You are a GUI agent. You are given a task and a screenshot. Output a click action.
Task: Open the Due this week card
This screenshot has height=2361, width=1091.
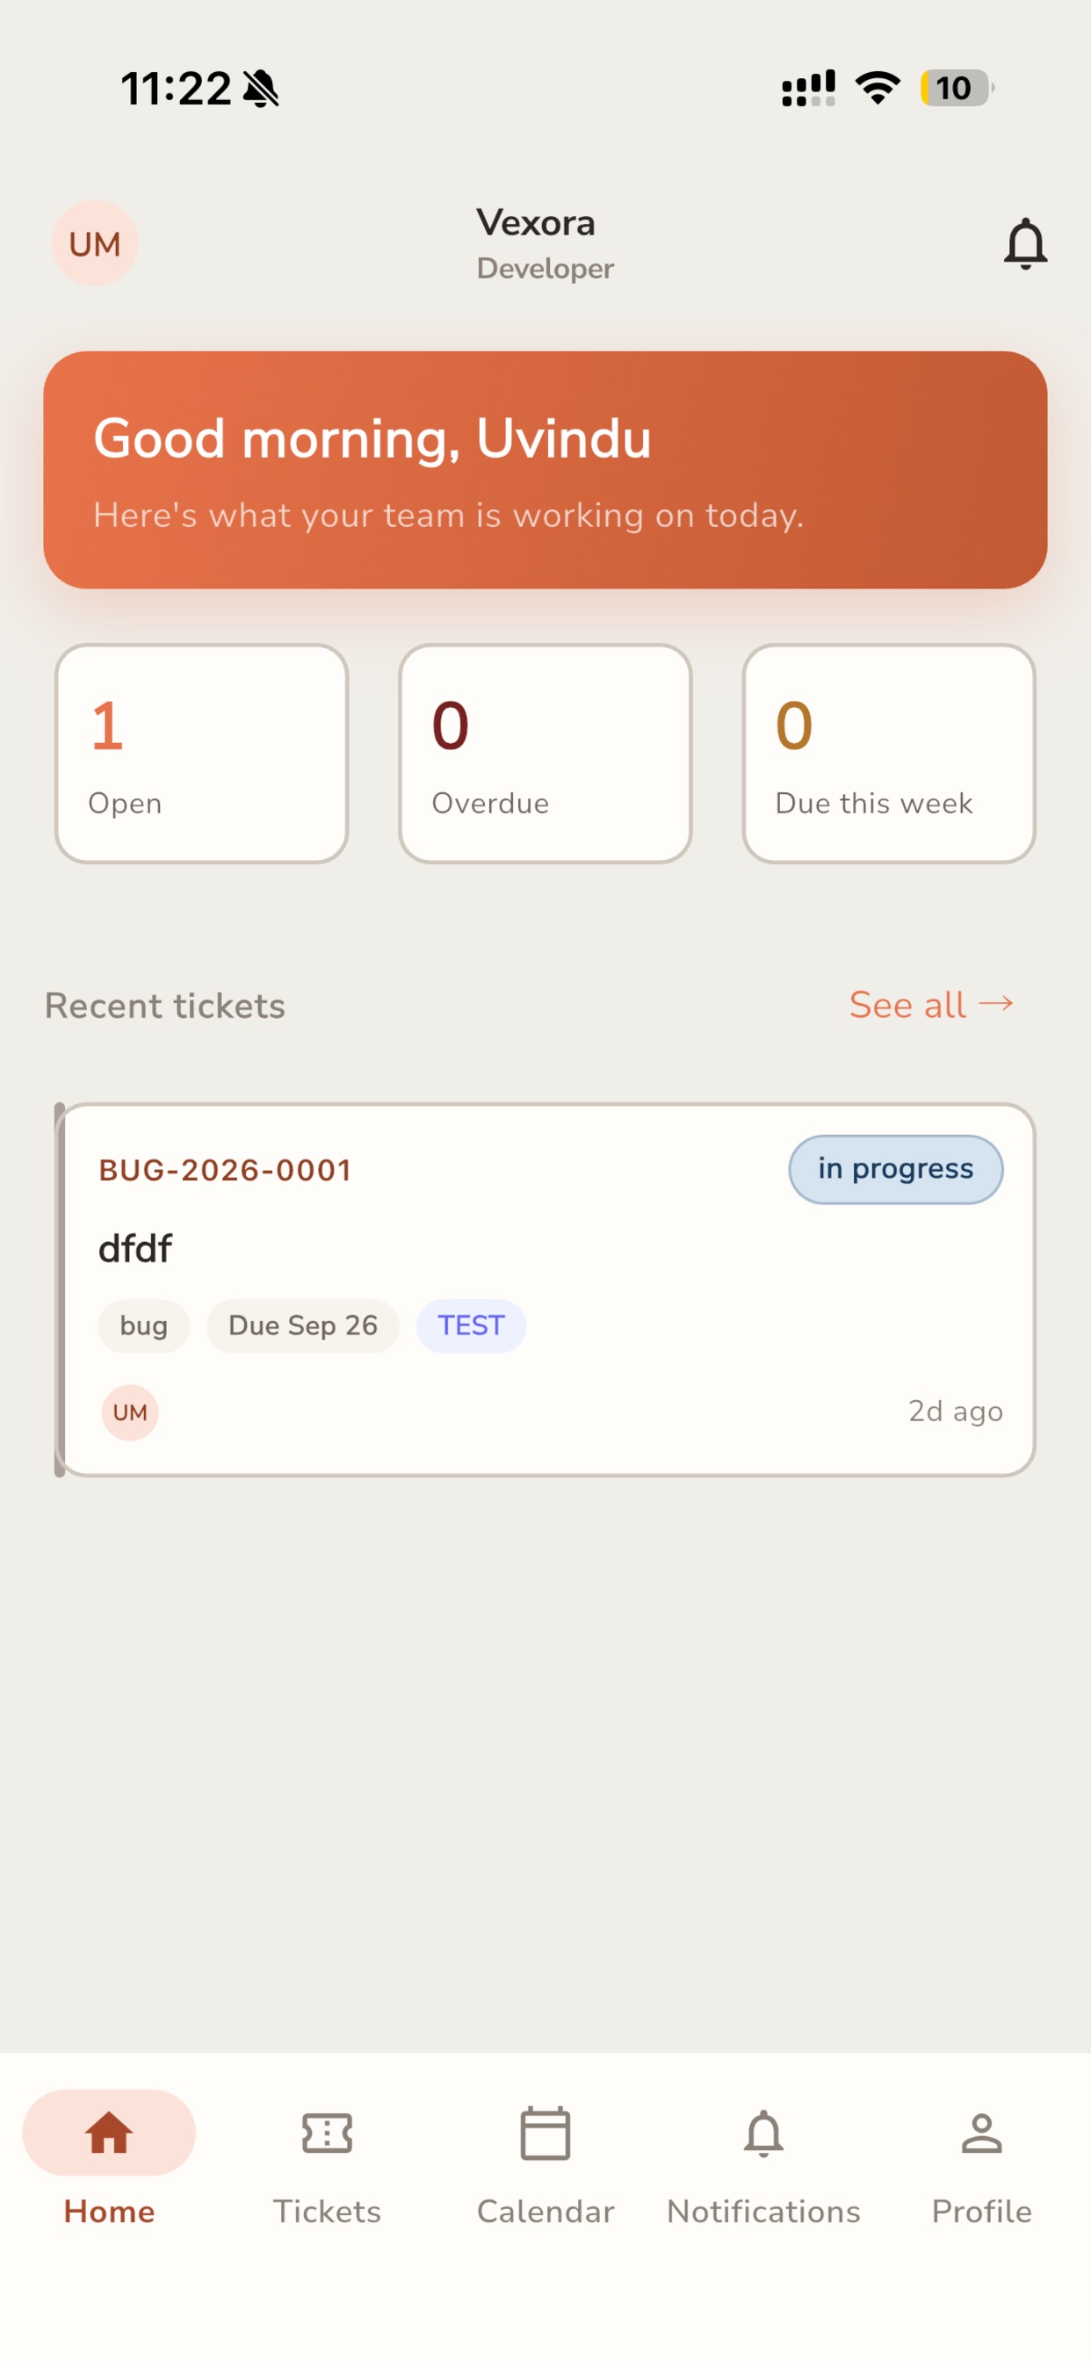[x=889, y=754]
